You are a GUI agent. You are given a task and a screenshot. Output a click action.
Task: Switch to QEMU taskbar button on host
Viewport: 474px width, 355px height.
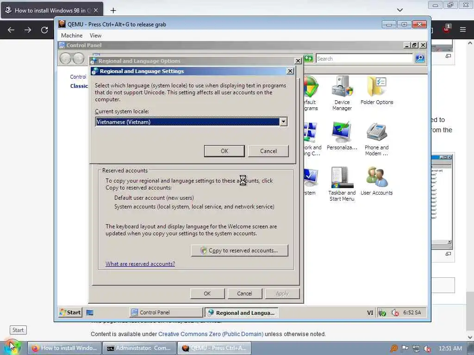click(214, 348)
